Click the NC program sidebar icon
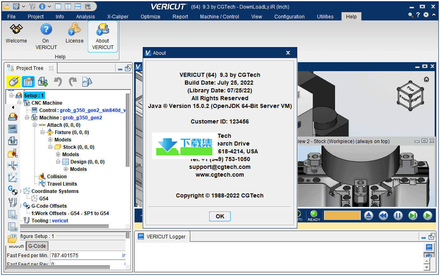The width and height of the screenshot is (440, 276). click(x=13, y=214)
